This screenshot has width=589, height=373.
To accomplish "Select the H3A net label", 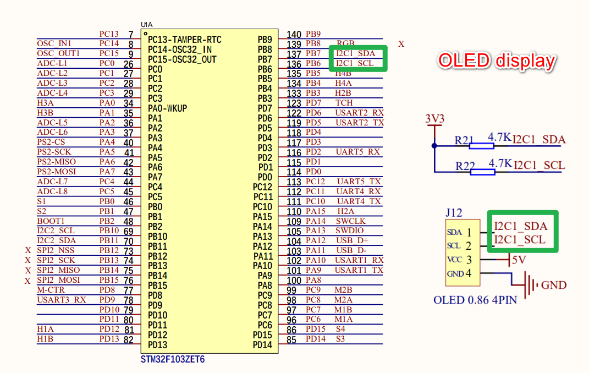I will pos(45,103).
